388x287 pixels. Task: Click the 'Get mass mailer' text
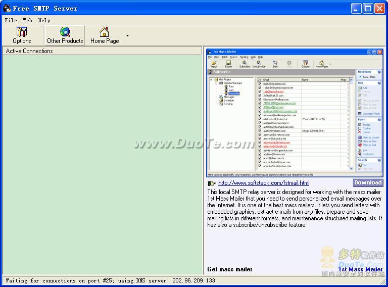230,269
